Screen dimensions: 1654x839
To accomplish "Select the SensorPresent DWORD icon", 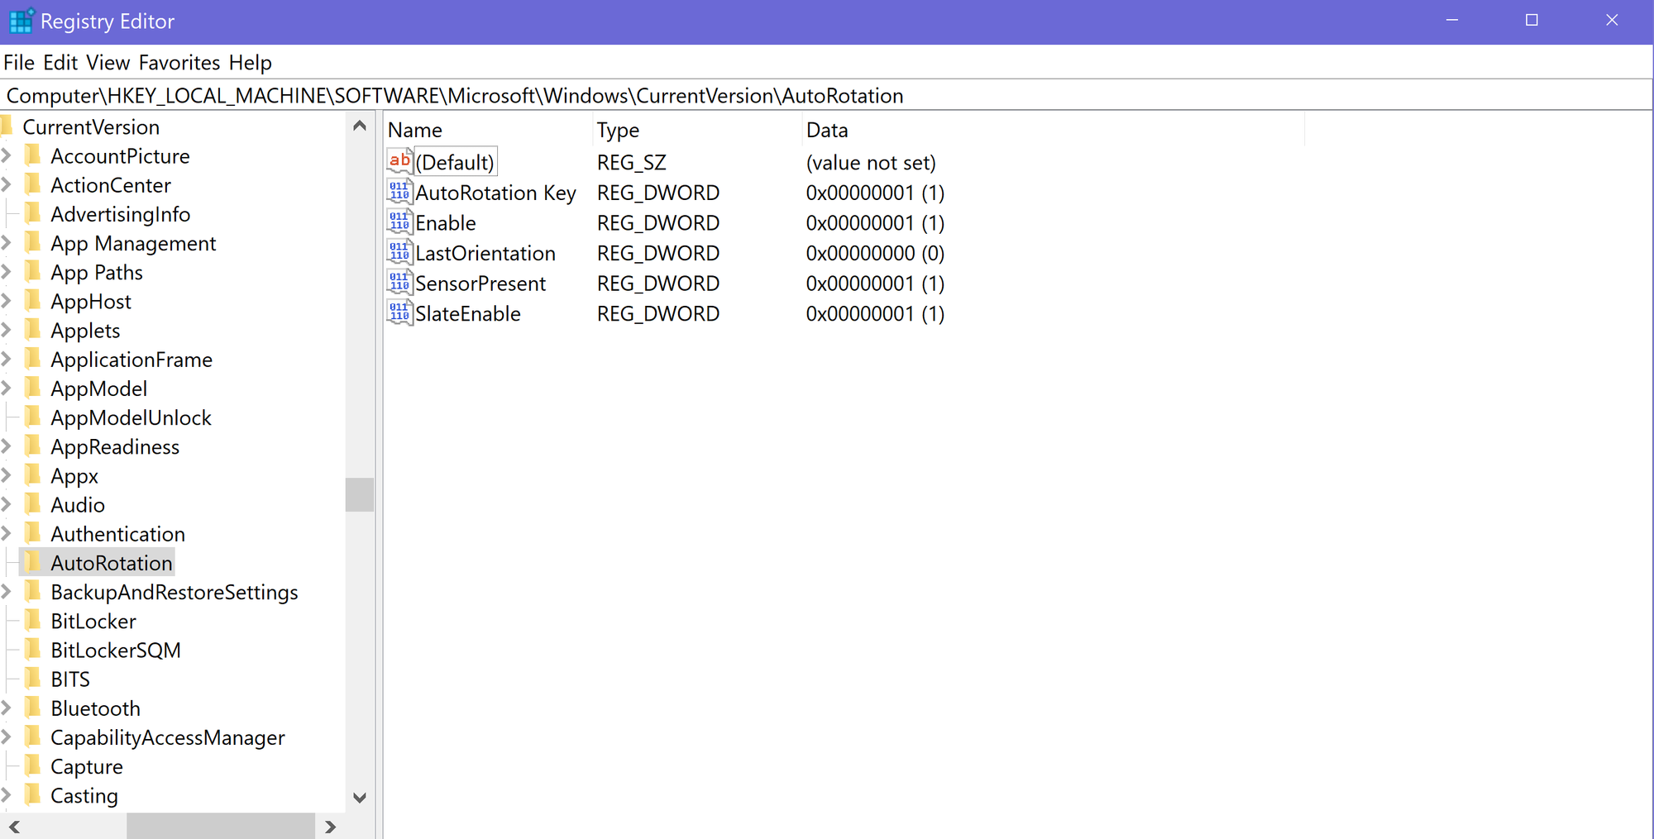I will coord(399,283).
